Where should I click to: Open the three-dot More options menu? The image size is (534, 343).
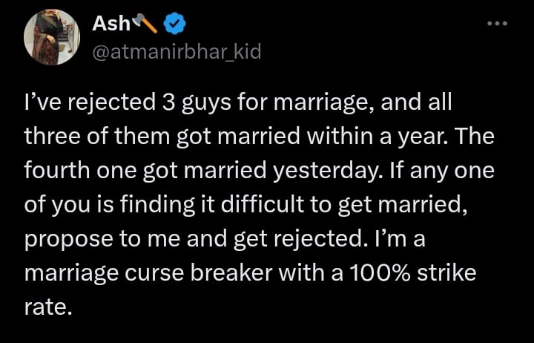click(x=497, y=24)
